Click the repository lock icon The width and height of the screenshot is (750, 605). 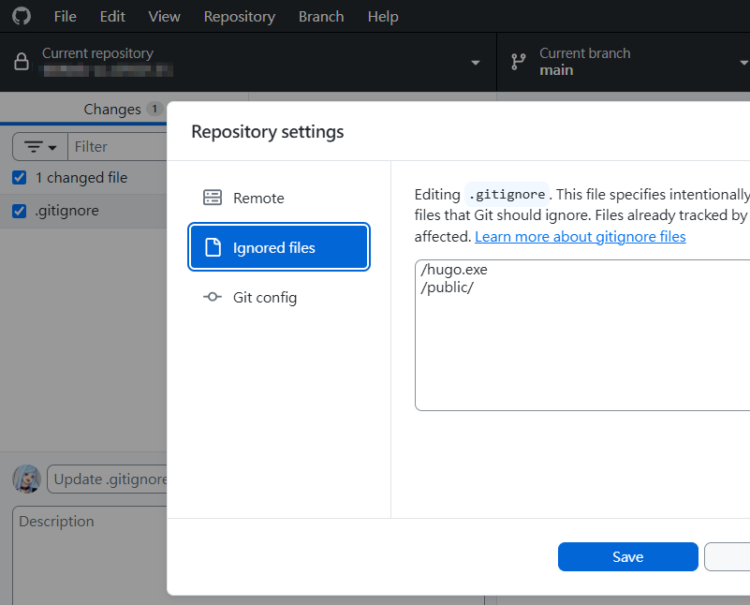coord(20,61)
